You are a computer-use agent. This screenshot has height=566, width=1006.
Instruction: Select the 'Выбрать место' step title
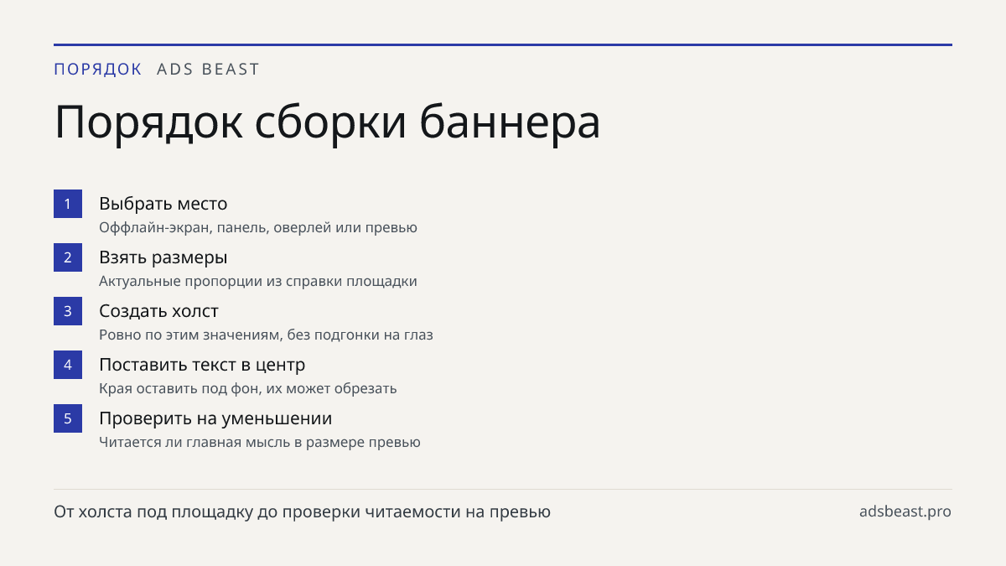click(163, 204)
